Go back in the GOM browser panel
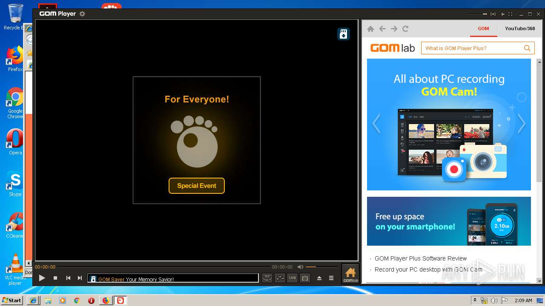Viewport: 545px width, 306px height. [x=382, y=28]
